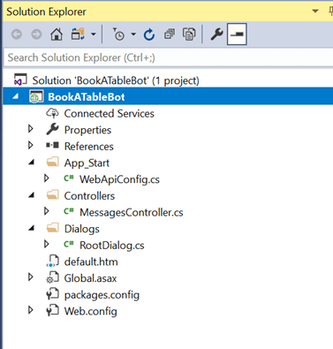Click the Search Solution Explorer field

[x=168, y=57]
